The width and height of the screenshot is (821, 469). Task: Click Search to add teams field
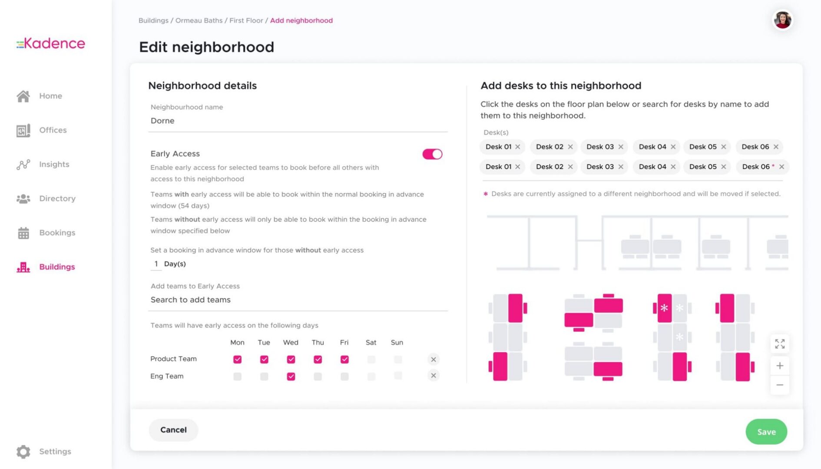click(298, 300)
